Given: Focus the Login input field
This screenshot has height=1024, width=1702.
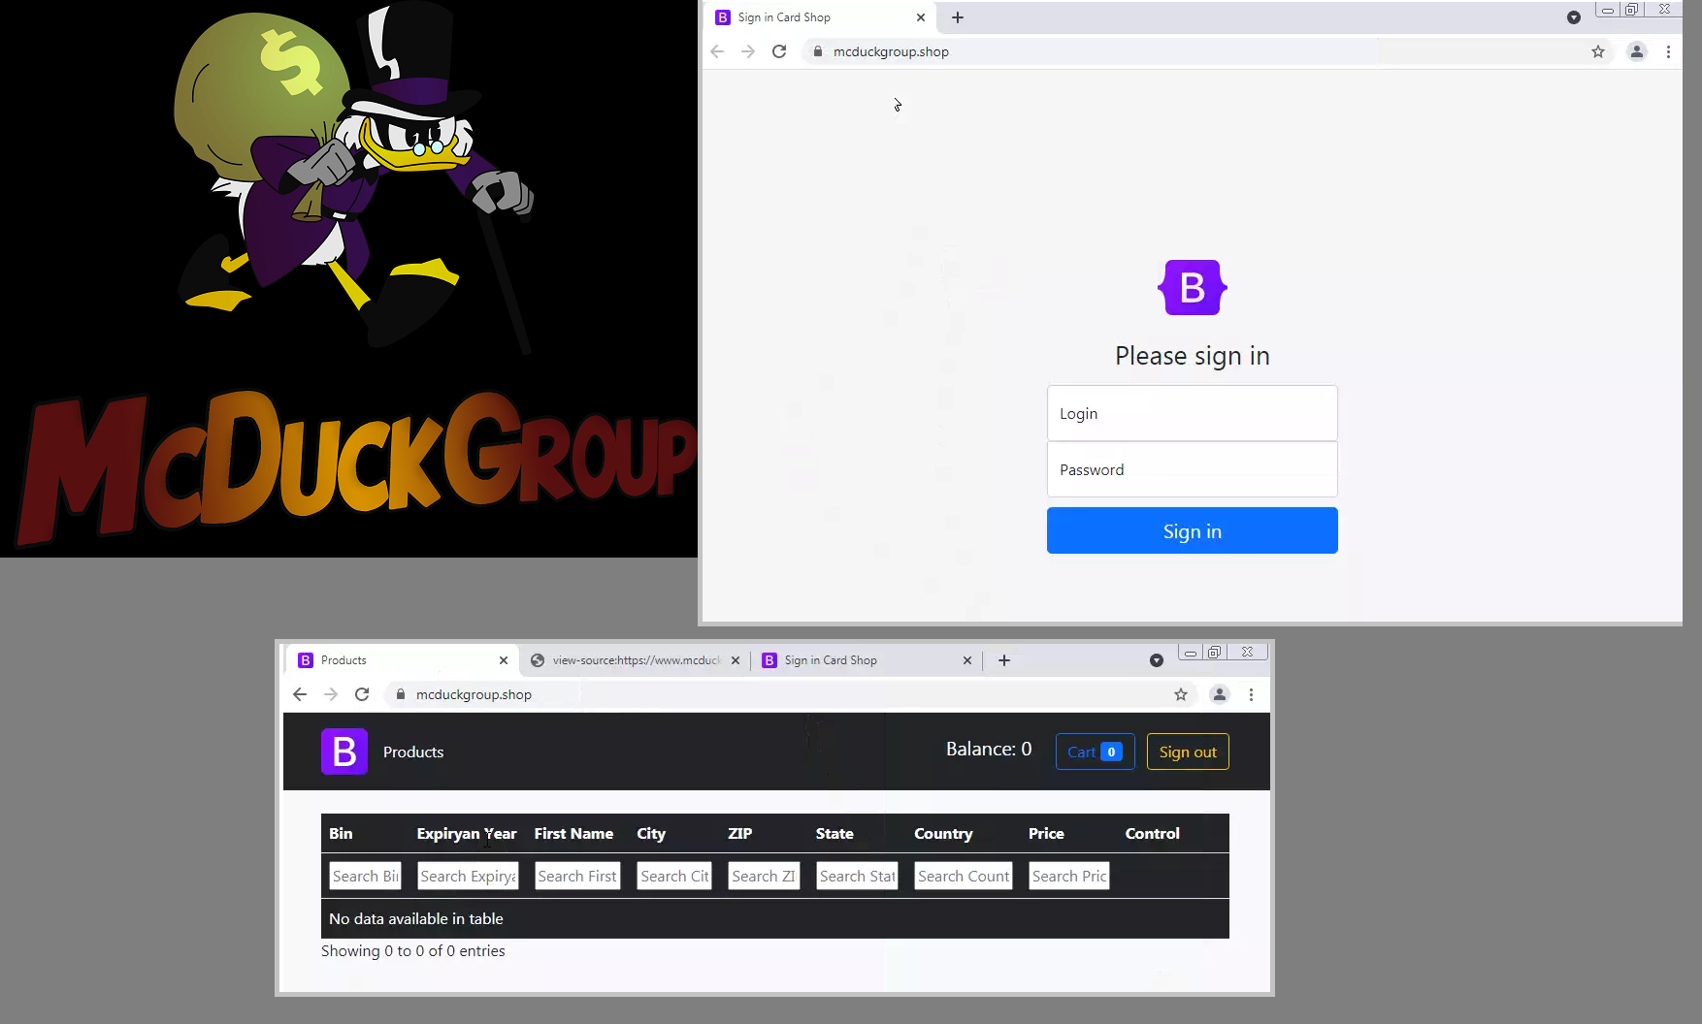Looking at the screenshot, I should [x=1193, y=413].
